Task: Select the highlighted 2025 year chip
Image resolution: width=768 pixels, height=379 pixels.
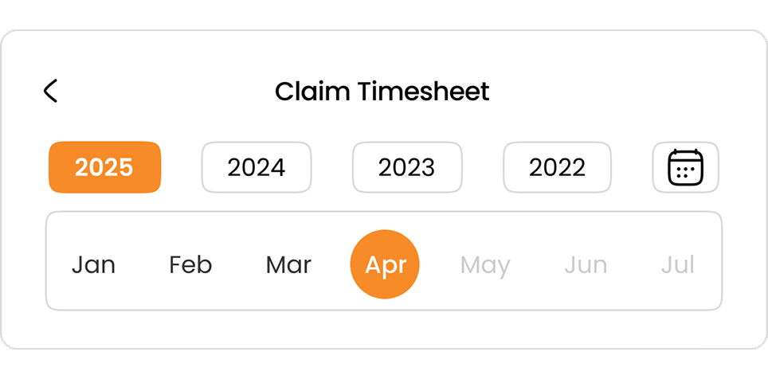Action: click(x=105, y=167)
